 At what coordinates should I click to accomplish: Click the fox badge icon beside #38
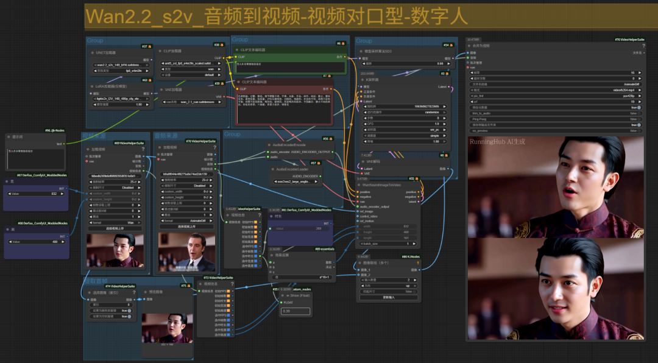click(222, 44)
